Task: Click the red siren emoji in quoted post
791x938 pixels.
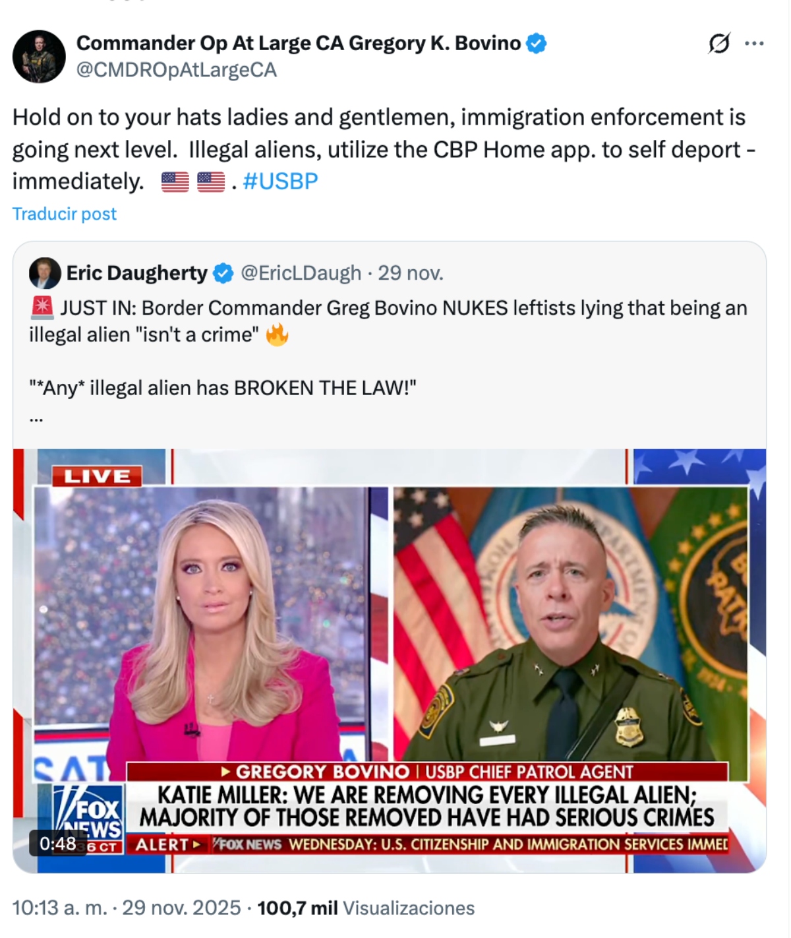Action: tap(42, 307)
